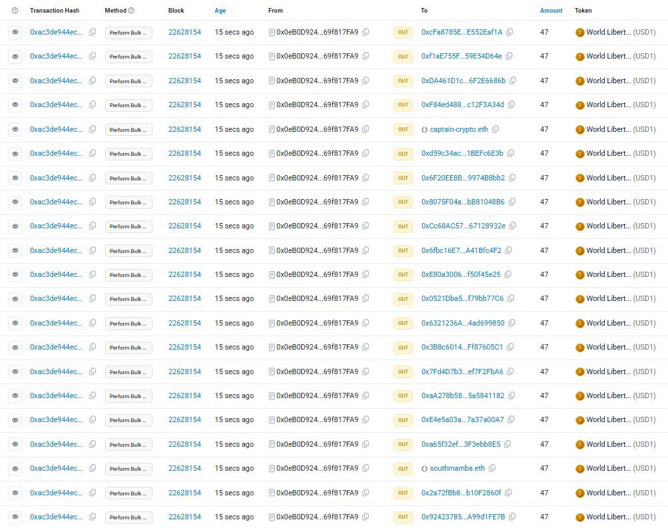Copy From address in 0xcFa8785E row
This screenshot has width=668, height=528.
pyautogui.click(x=366, y=32)
